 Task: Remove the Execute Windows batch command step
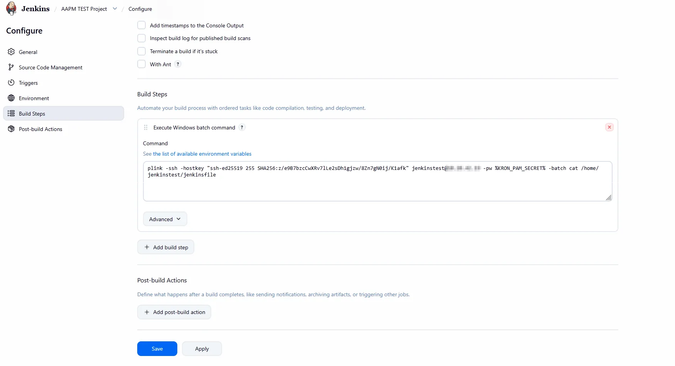(609, 127)
